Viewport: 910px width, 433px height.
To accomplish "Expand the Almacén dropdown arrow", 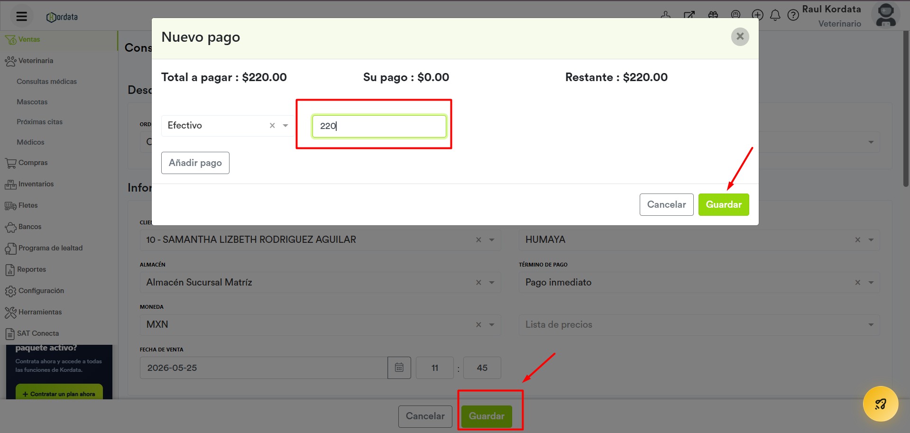I will tap(492, 283).
